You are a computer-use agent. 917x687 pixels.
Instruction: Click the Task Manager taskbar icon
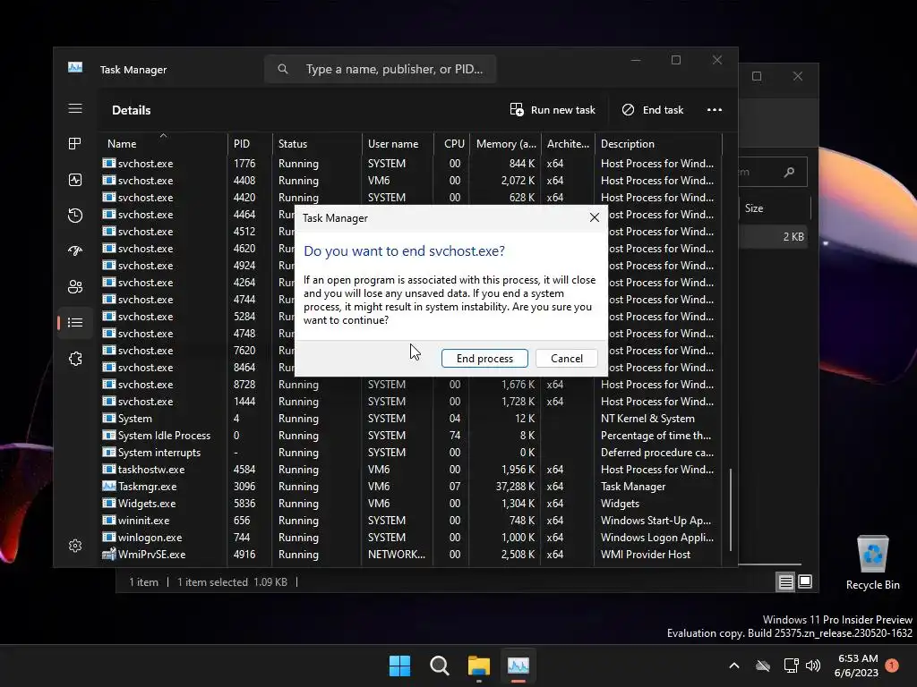tap(518, 666)
